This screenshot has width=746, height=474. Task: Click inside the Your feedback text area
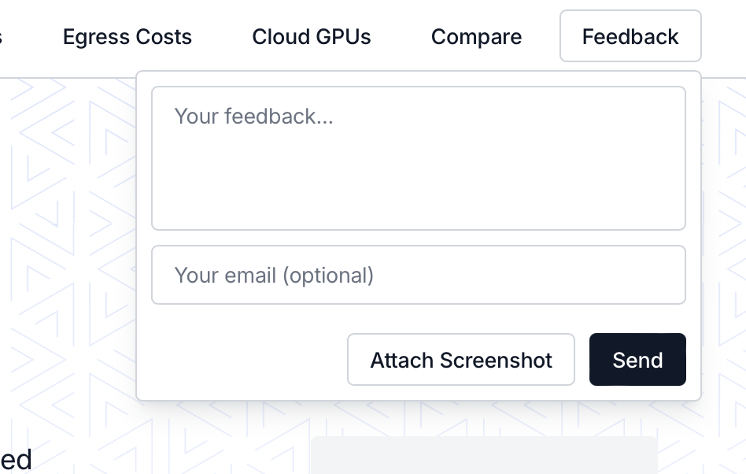(418, 158)
